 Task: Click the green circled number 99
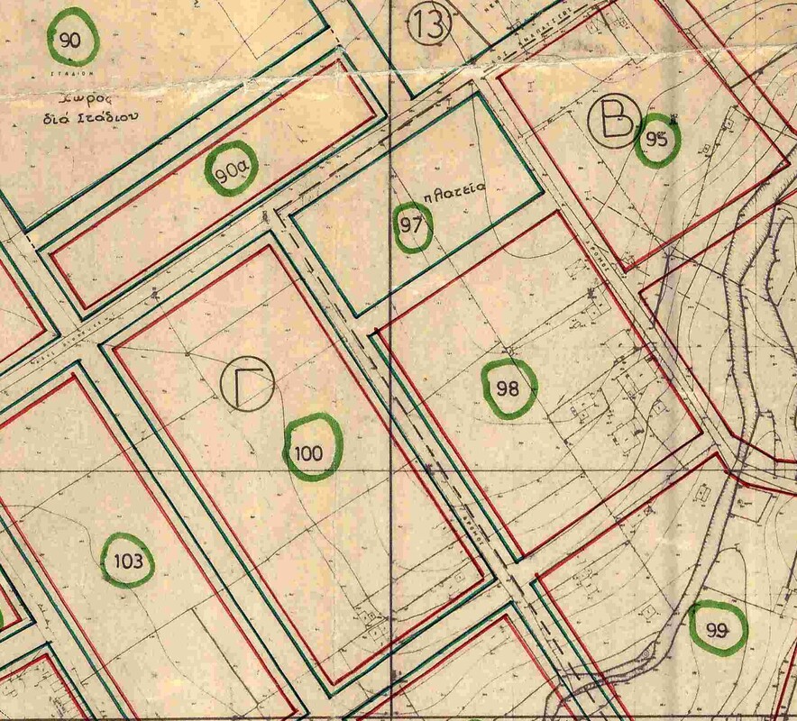tap(718, 628)
